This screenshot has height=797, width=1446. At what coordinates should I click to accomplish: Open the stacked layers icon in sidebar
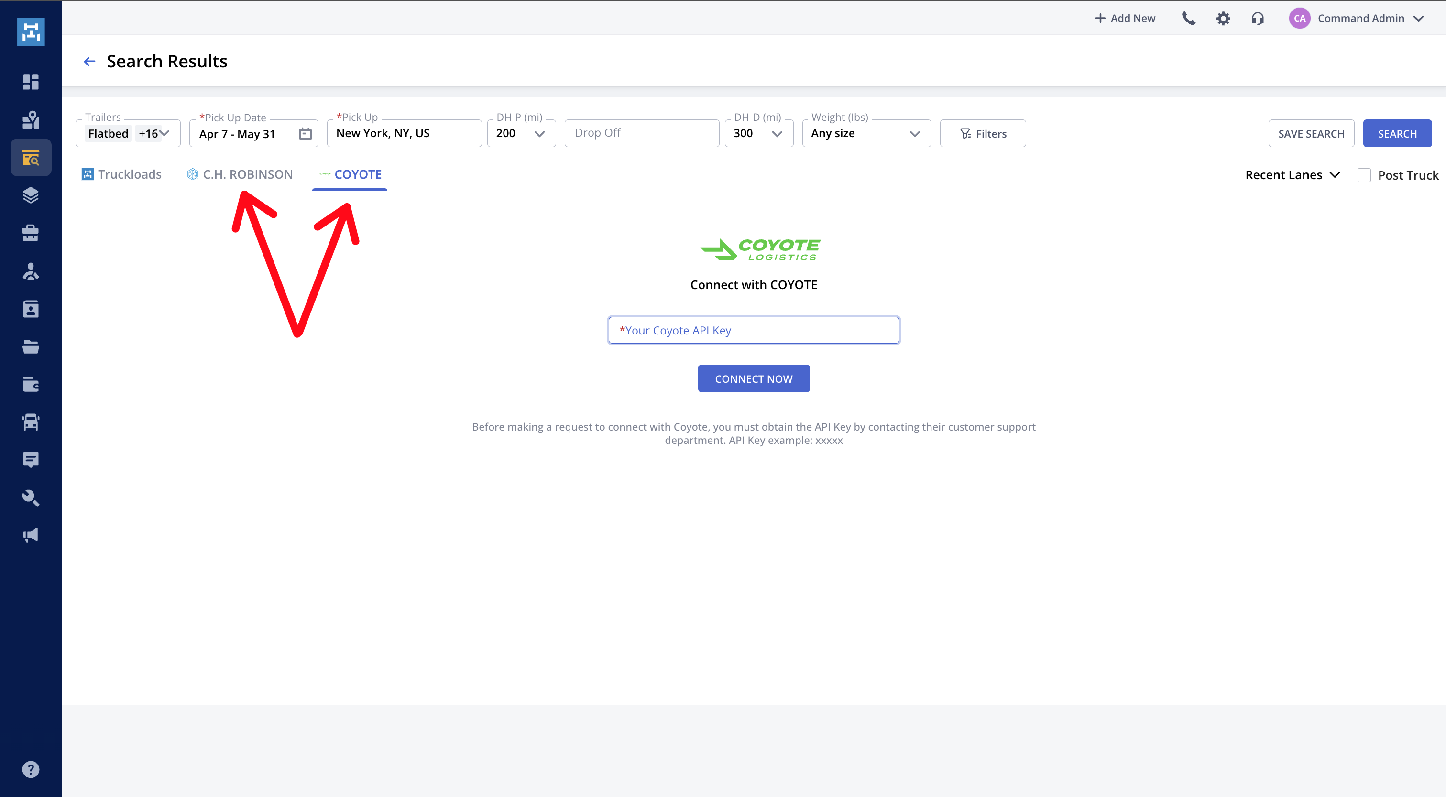pyautogui.click(x=31, y=195)
